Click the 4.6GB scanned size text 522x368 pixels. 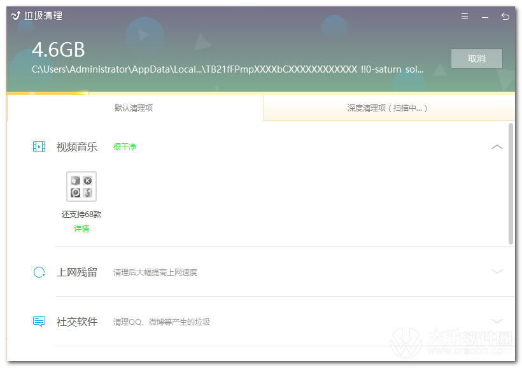coord(59,50)
